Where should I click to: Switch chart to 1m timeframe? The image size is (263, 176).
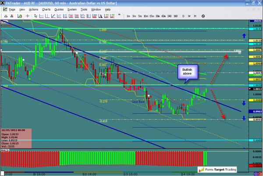click(128, 16)
